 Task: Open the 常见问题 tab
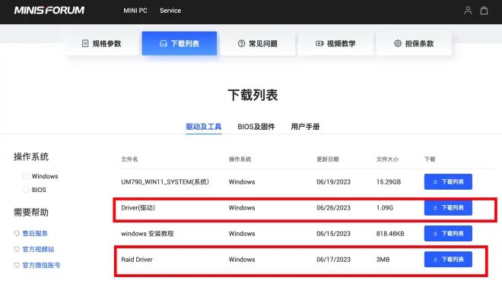click(258, 43)
